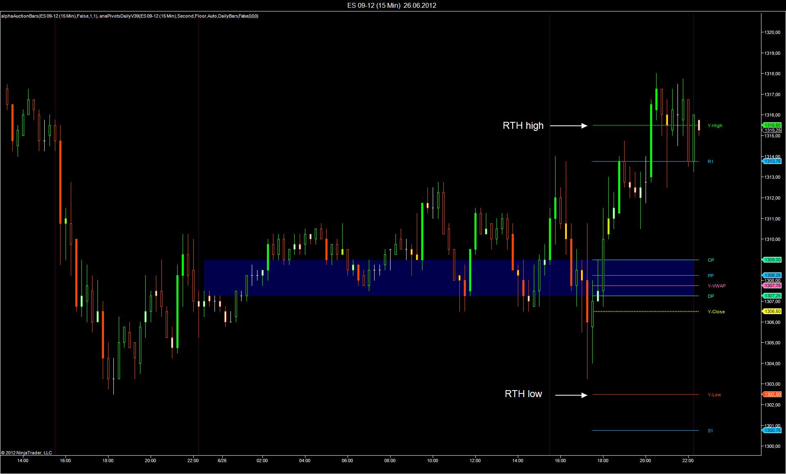This screenshot has height=474, width=786.
Task: Click the NinjaTrader, LLC copyright text
Action: tap(27, 453)
